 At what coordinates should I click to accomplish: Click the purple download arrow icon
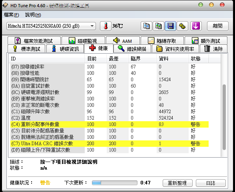196,26
